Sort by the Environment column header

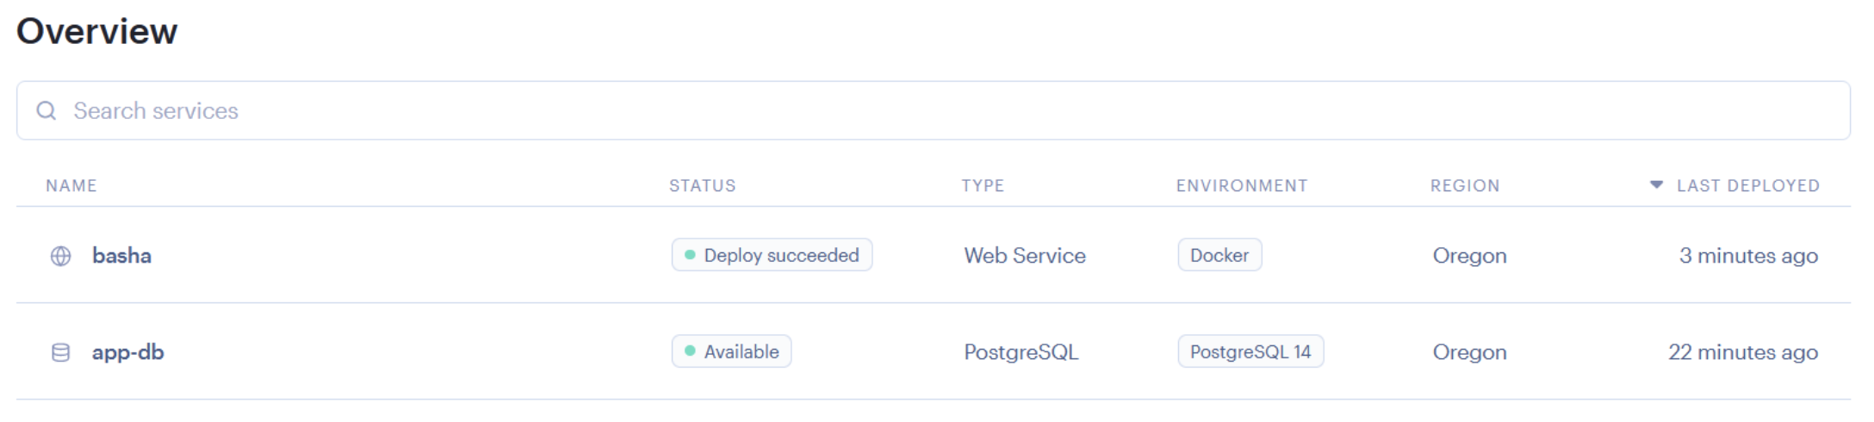1242,185
